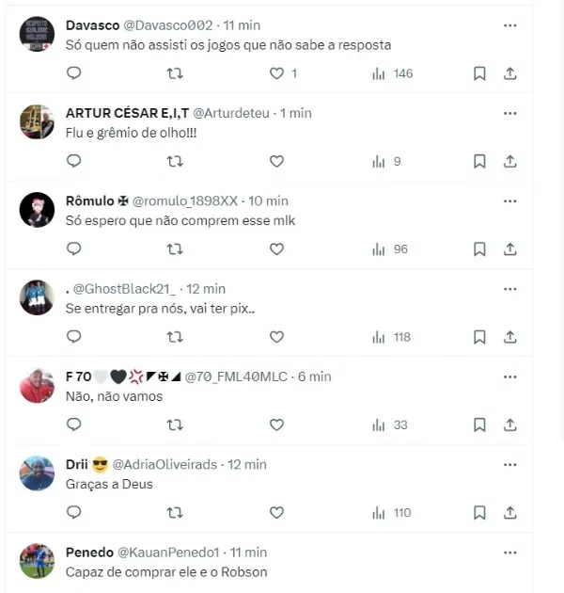Retweet the GhostBlack21_ pix tweet
564x593 pixels.
(x=175, y=337)
